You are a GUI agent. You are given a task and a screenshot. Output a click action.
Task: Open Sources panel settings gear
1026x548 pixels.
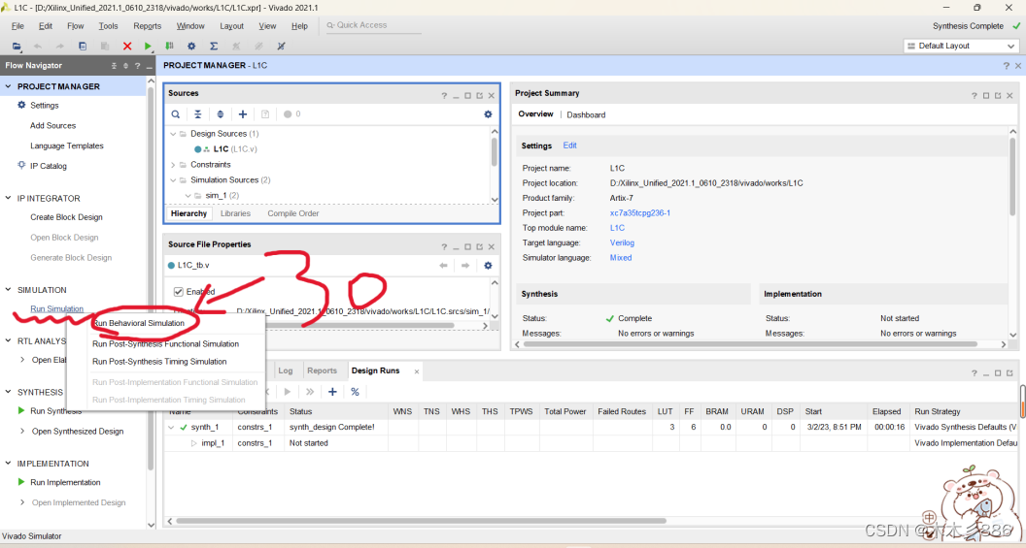[x=488, y=114]
